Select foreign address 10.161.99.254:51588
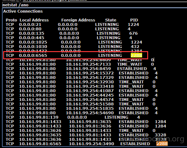The image size is (187, 148). click(90, 104)
